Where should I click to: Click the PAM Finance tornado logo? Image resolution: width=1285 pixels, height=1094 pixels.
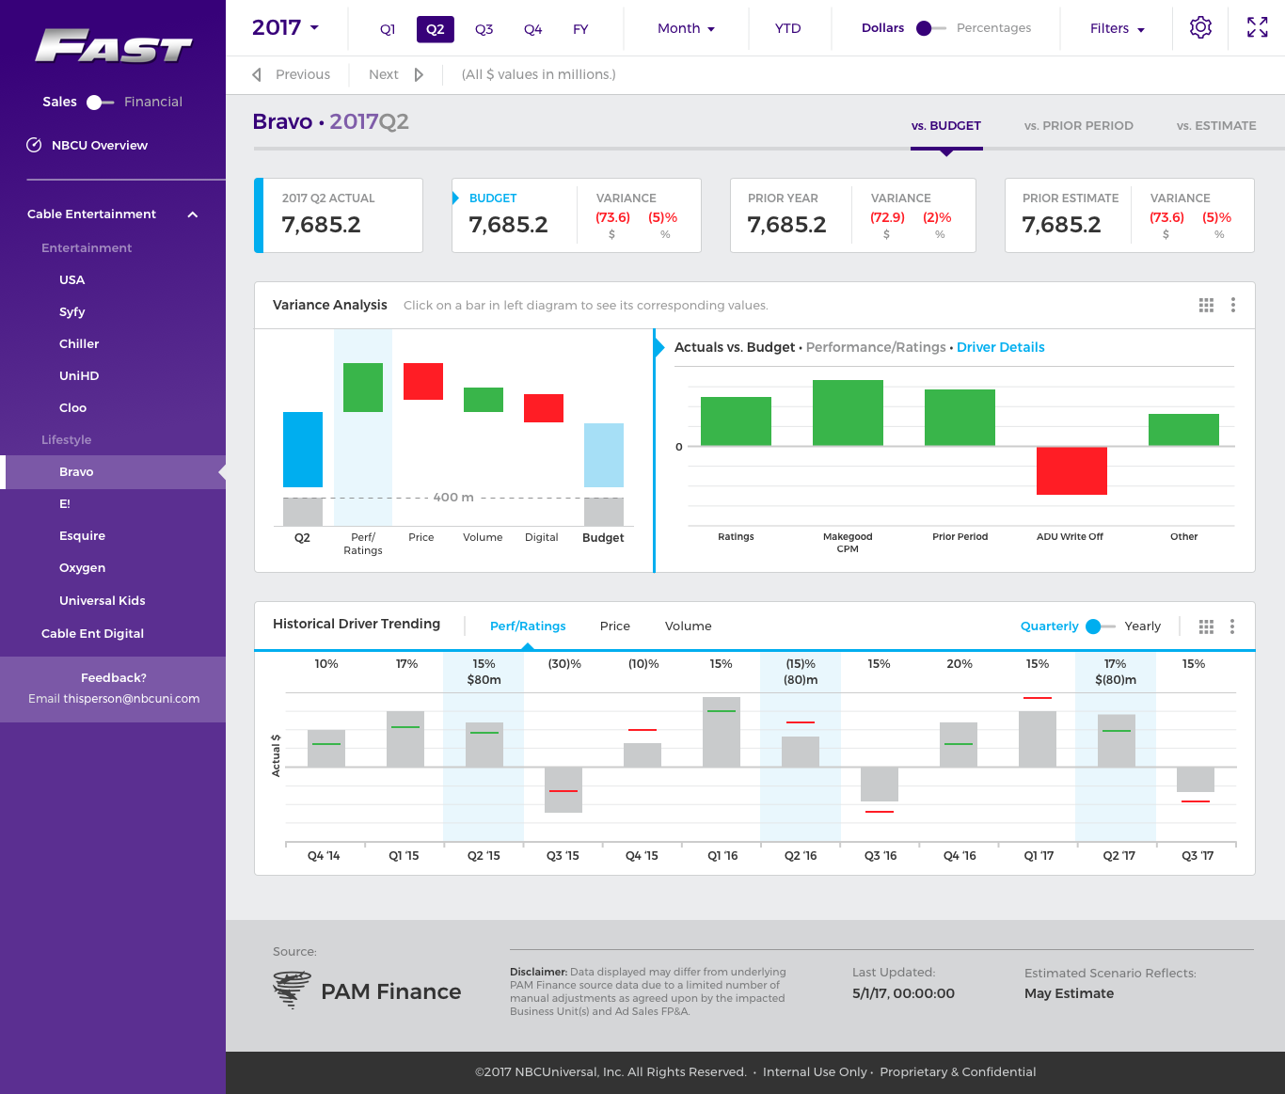point(292,991)
